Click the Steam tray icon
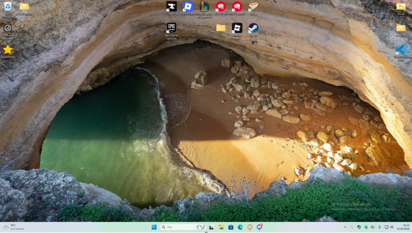 359,227
